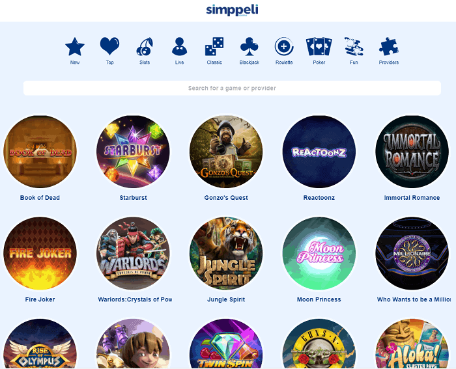Choose the Fun chips icon
Viewport: 456px width, 369px height.
(x=354, y=46)
